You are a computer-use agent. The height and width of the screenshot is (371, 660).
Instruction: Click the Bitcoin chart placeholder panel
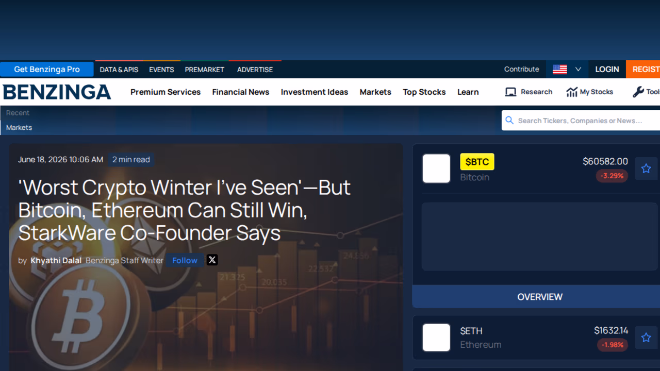[540, 237]
